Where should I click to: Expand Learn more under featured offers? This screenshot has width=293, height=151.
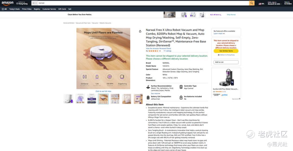tap(219, 33)
